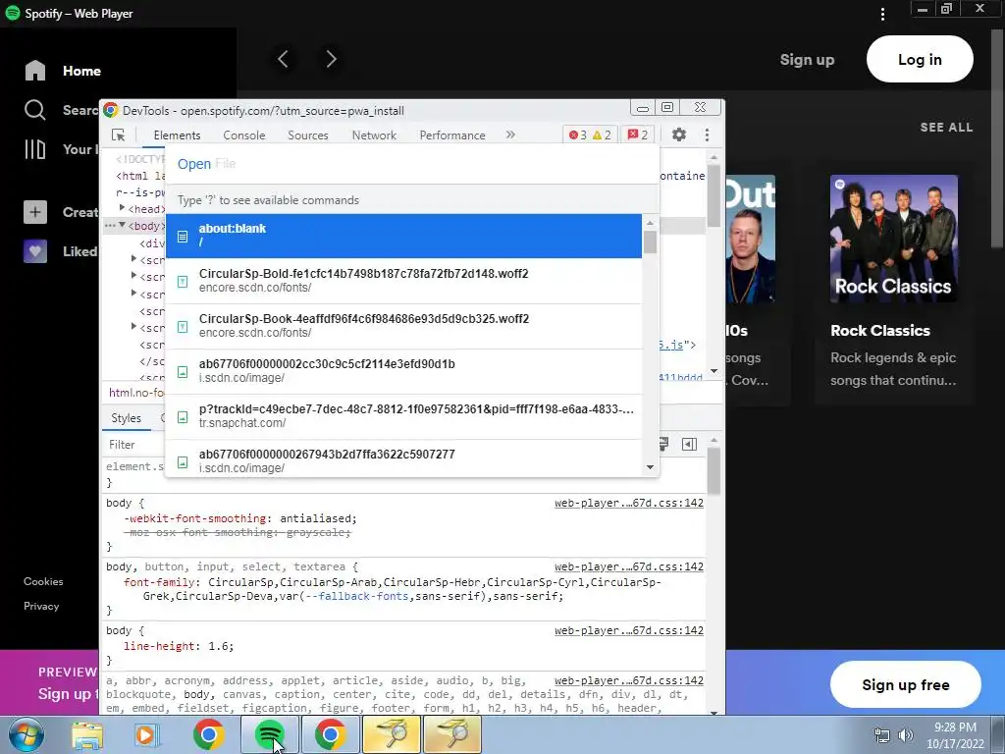Viewport: 1005px width, 754px height.
Task: Click Sign up link
Action: [807, 60]
